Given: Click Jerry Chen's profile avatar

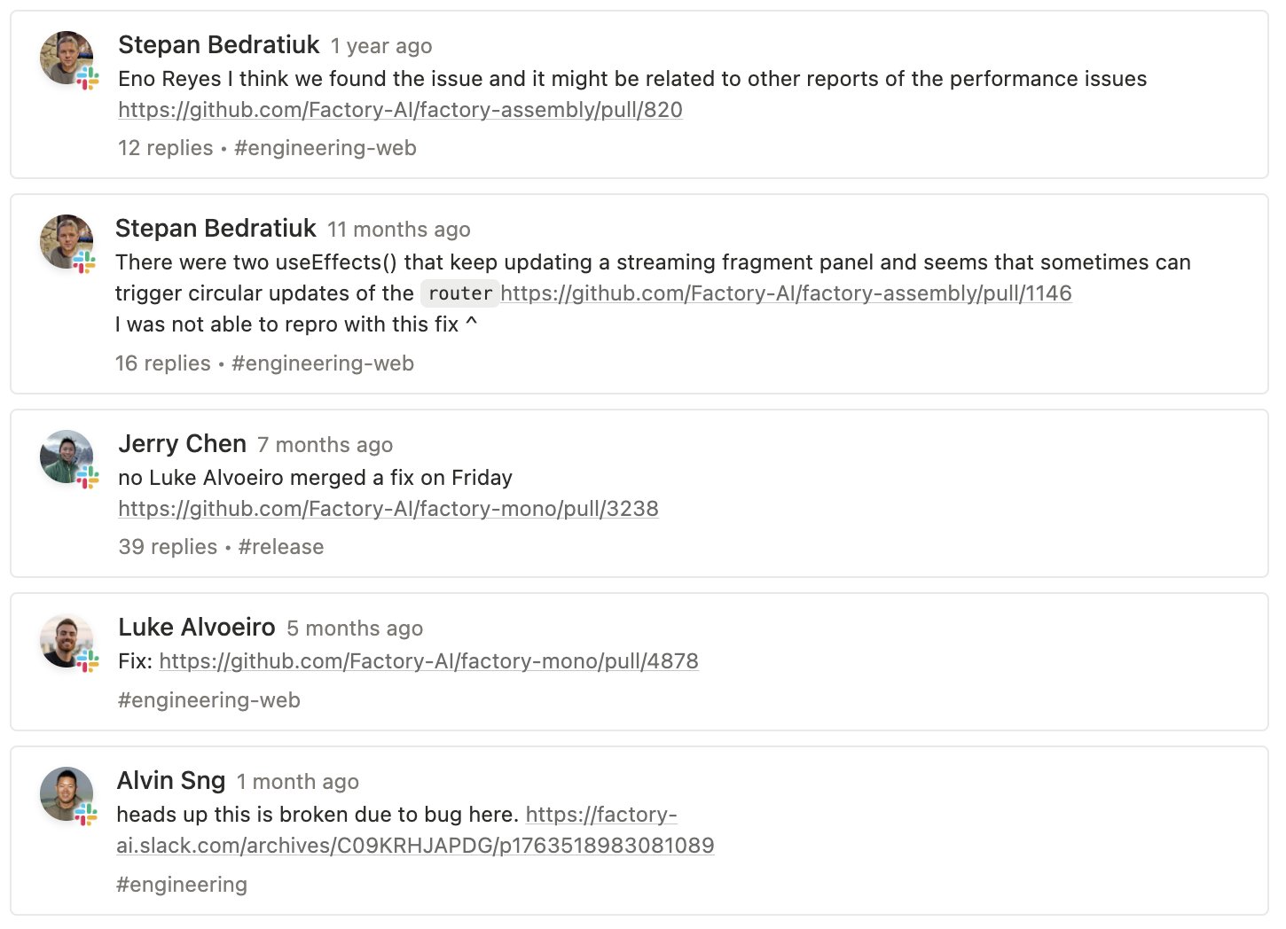Looking at the screenshot, I should 67,457.
